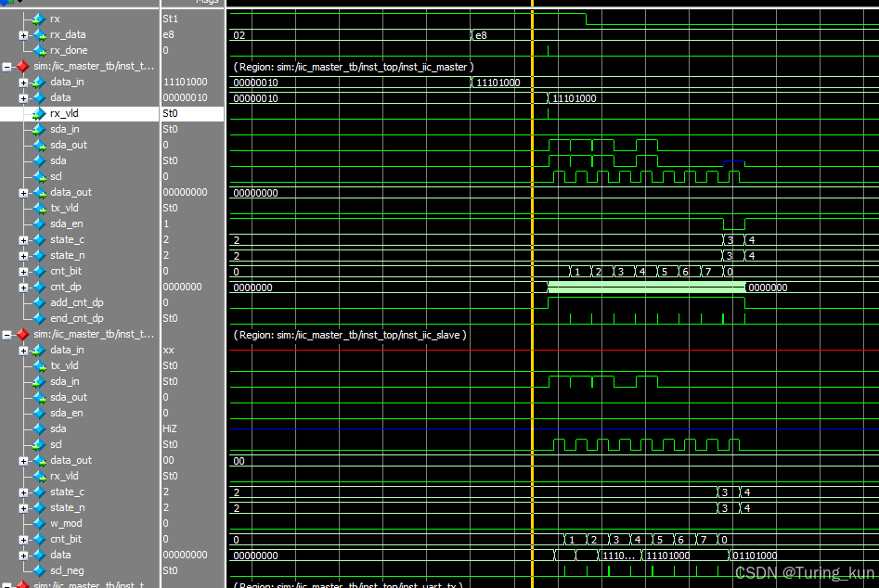This screenshot has width=879, height=588.
Task: Click master sda_out signal icon
Action: pos(39,145)
